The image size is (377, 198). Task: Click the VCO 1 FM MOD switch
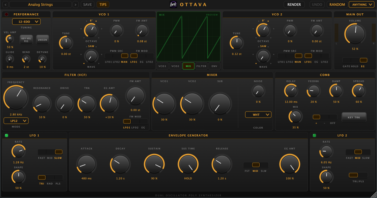[142, 56]
